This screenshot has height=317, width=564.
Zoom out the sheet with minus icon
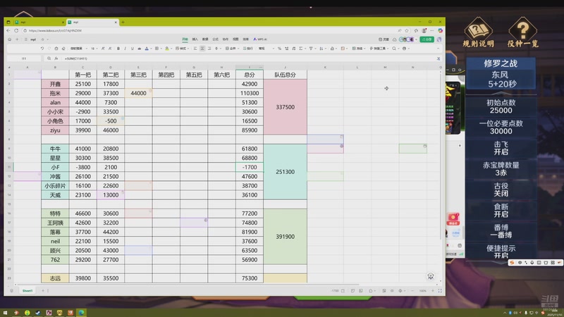point(412,290)
